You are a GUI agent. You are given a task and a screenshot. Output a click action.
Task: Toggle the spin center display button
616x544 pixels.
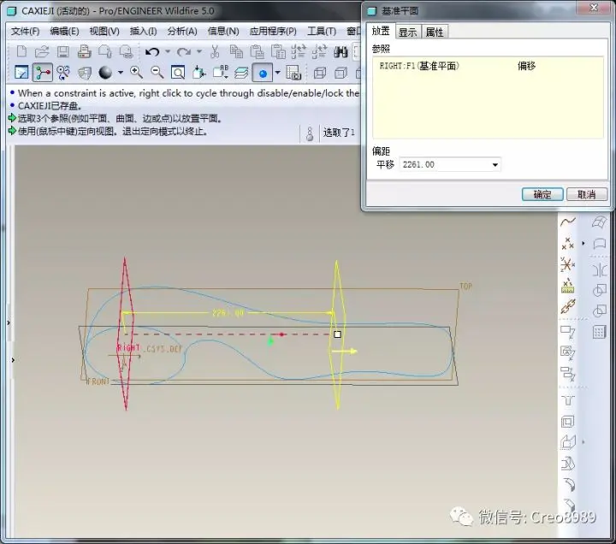point(43,73)
